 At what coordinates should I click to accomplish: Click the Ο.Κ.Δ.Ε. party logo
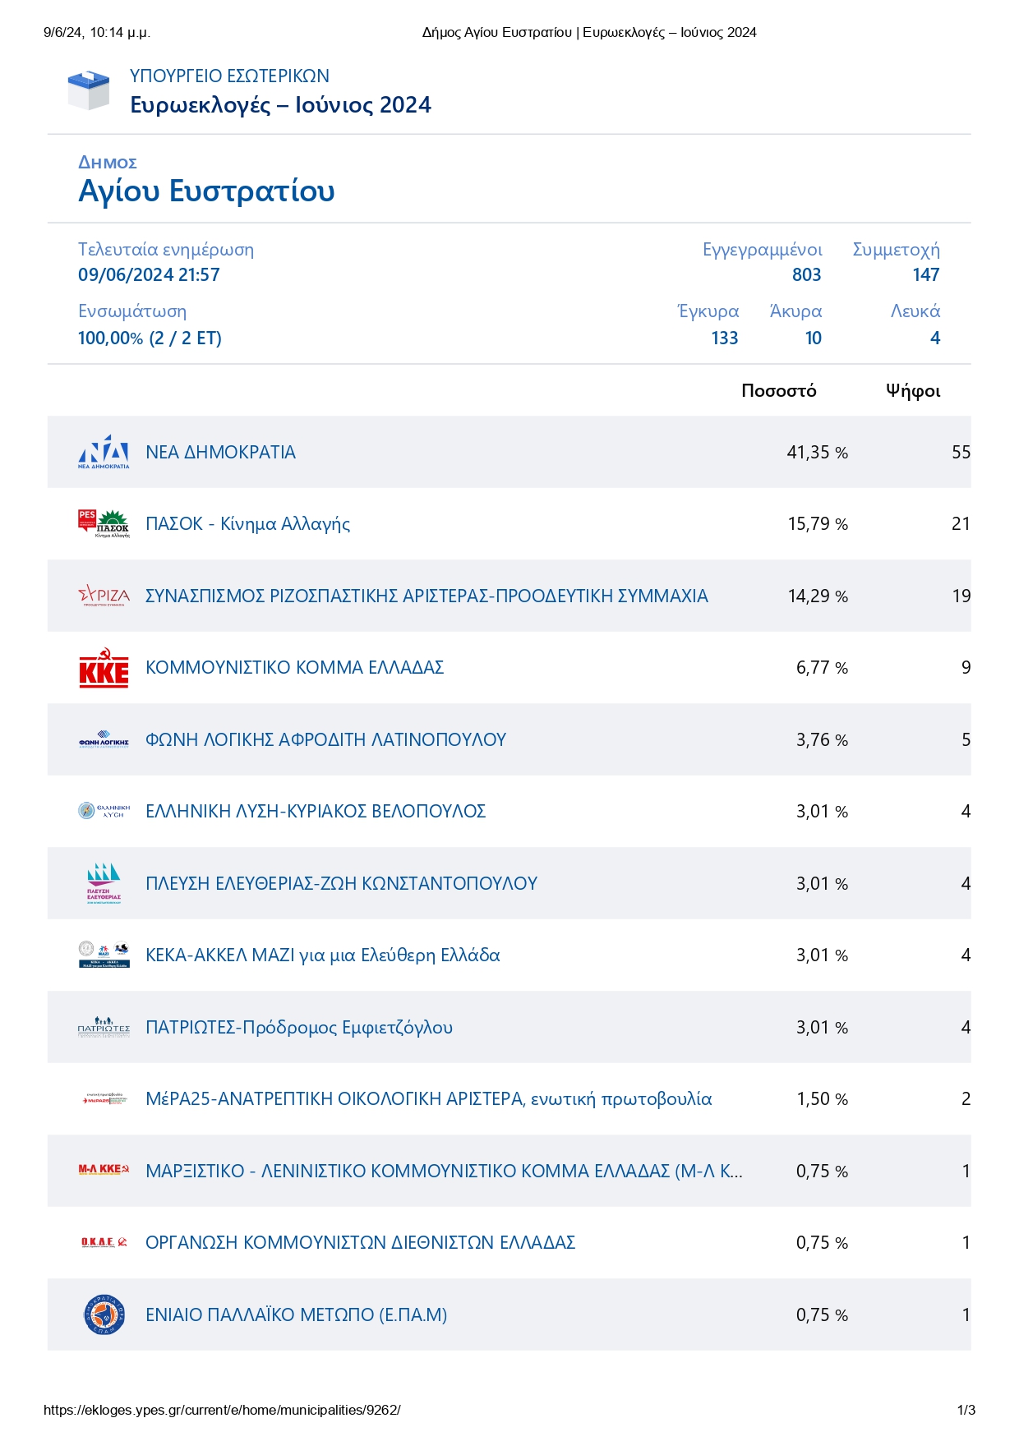pyautogui.click(x=104, y=1242)
